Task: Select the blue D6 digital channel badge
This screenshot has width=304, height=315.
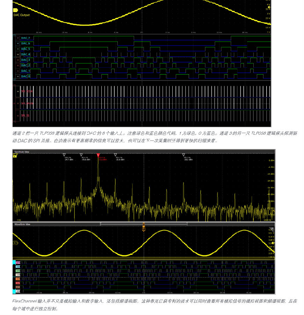Action: coord(18,267)
